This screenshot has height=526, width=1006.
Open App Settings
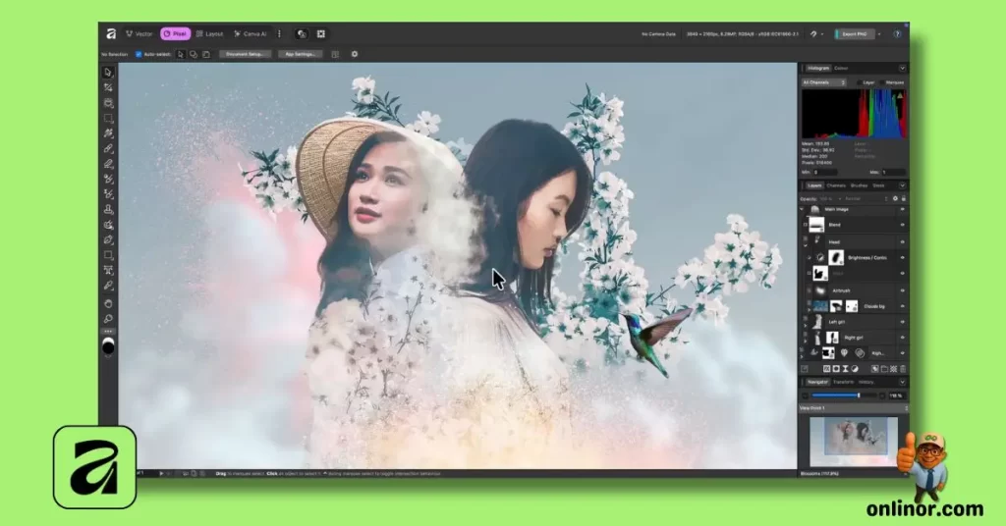pyautogui.click(x=300, y=54)
